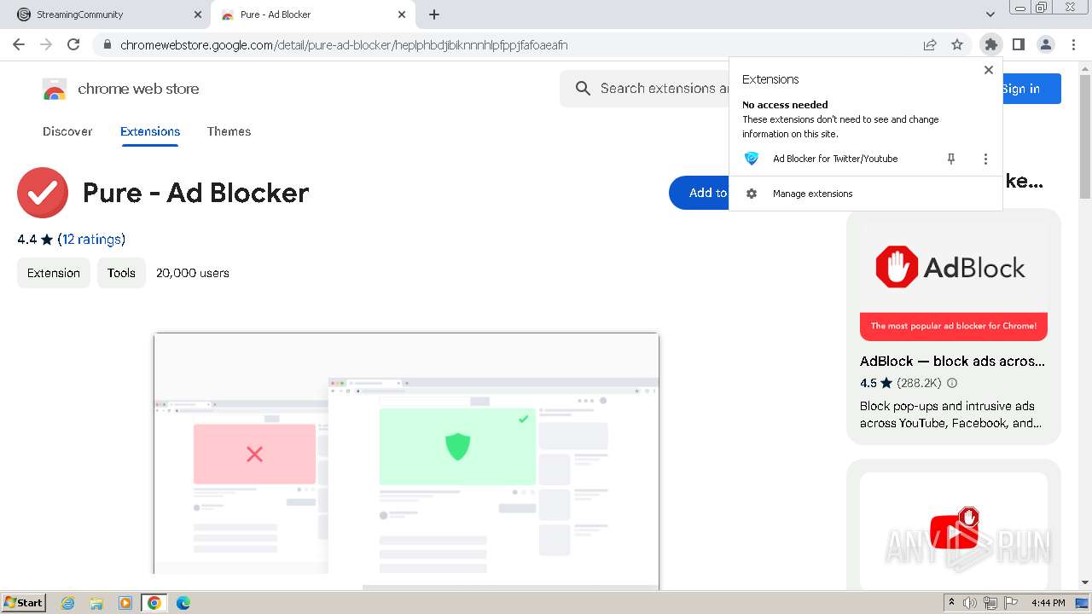Click the Extensions puzzle icon in toolbar

[x=990, y=44]
